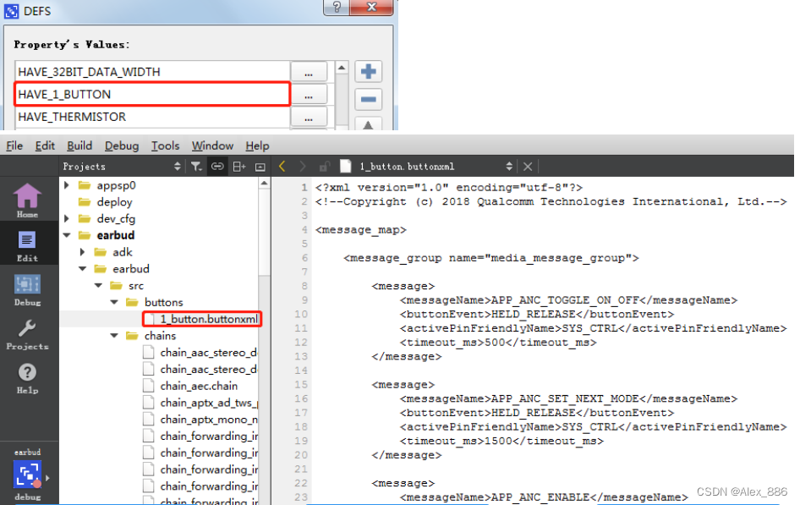Click the APP_ANC_SET_NEXT_MODE line

tap(568, 398)
